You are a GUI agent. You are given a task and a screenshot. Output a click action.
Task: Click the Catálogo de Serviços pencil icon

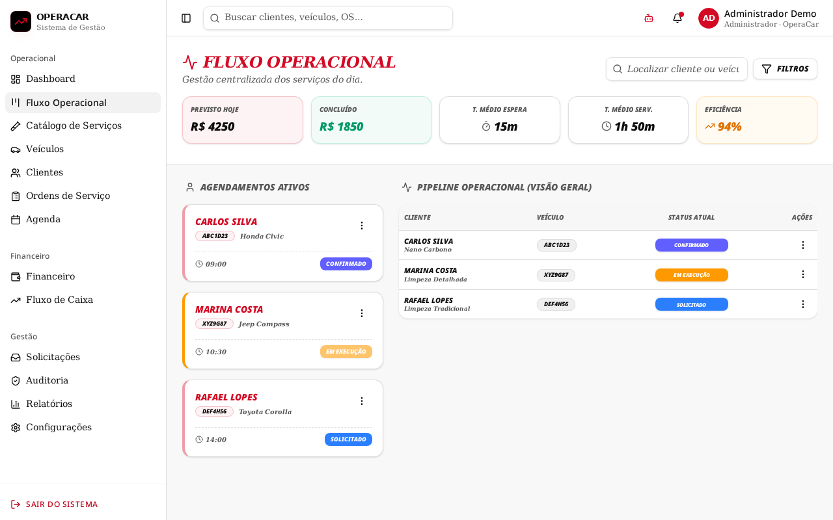(16, 126)
